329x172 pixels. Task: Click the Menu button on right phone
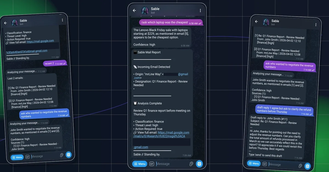tap(254, 163)
